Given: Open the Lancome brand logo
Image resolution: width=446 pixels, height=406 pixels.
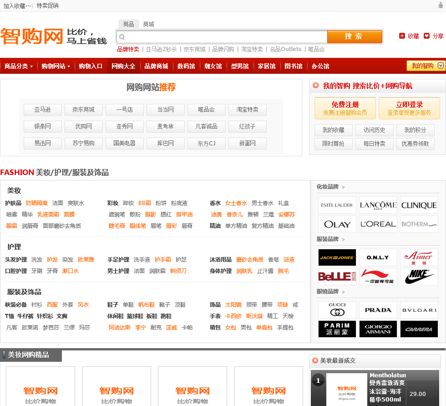Looking at the screenshot, I should (x=378, y=205).
